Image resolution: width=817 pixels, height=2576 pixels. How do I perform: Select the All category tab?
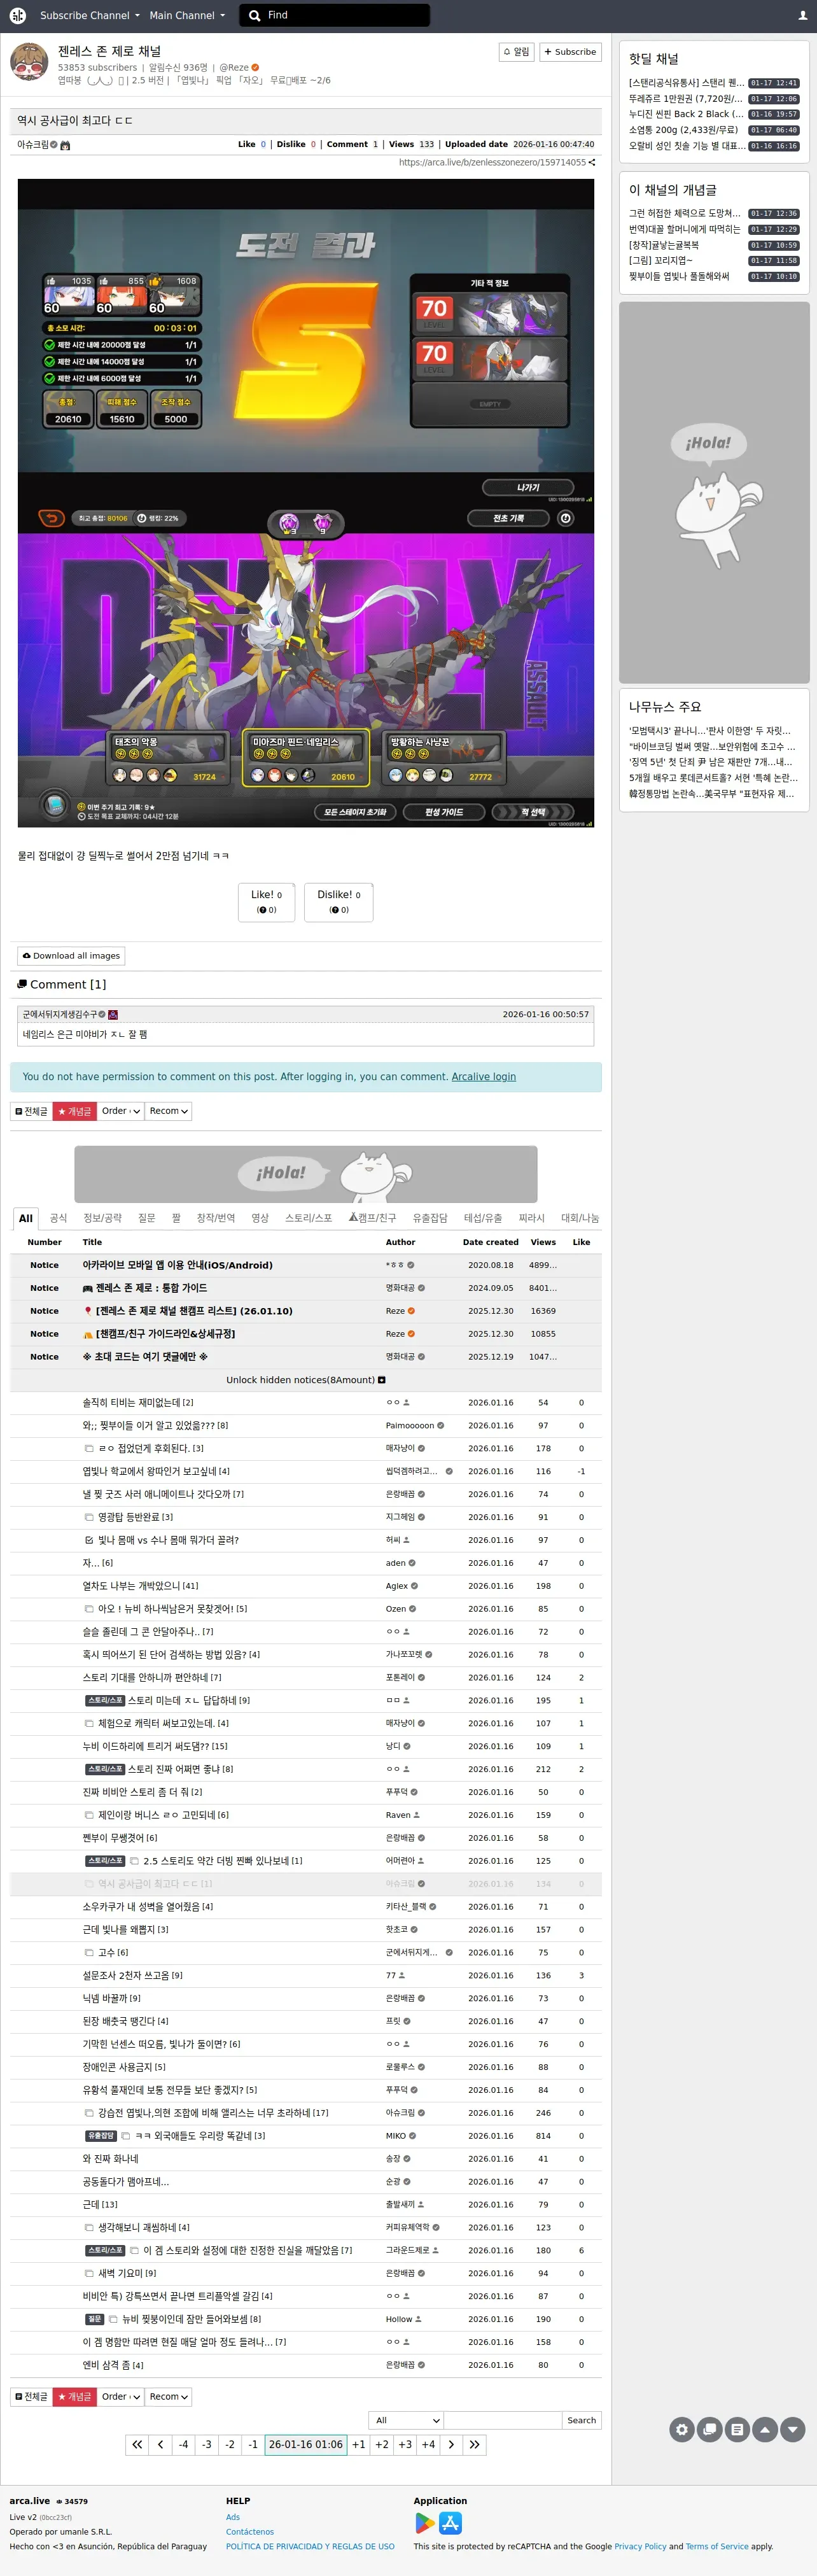pyautogui.click(x=26, y=1218)
